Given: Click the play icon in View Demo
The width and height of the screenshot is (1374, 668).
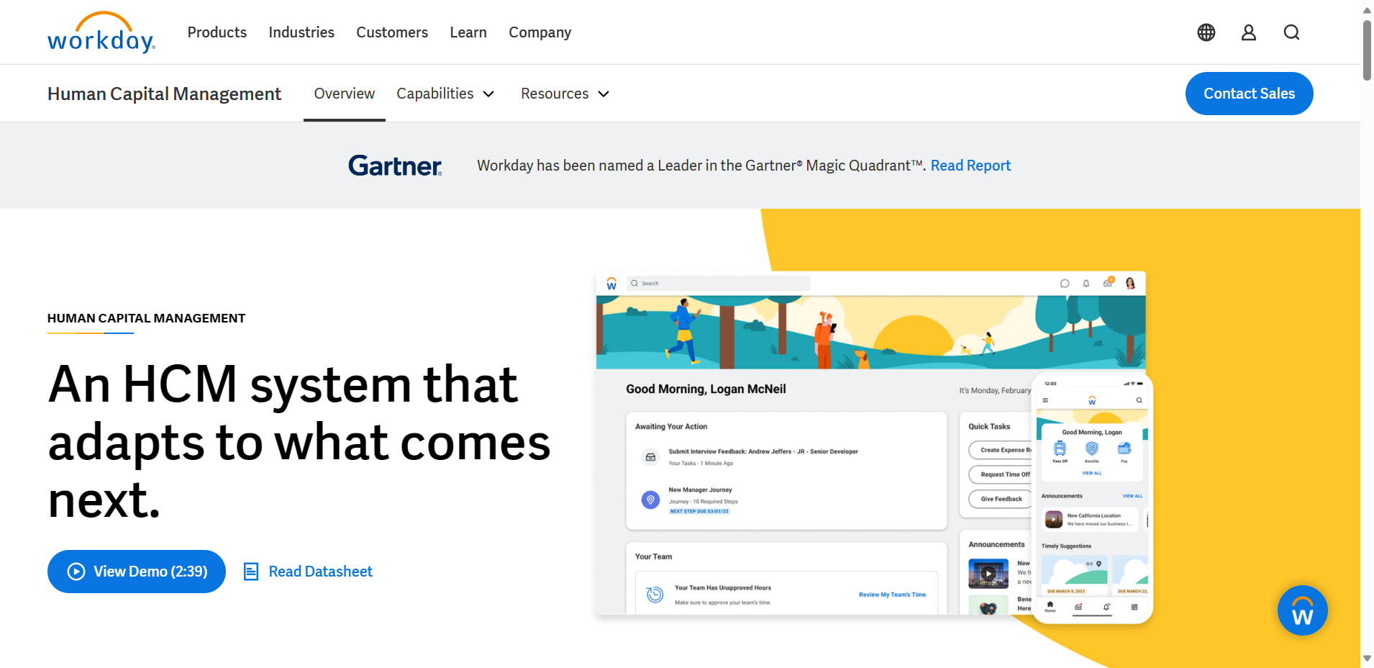Looking at the screenshot, I should tap(76, 572).
